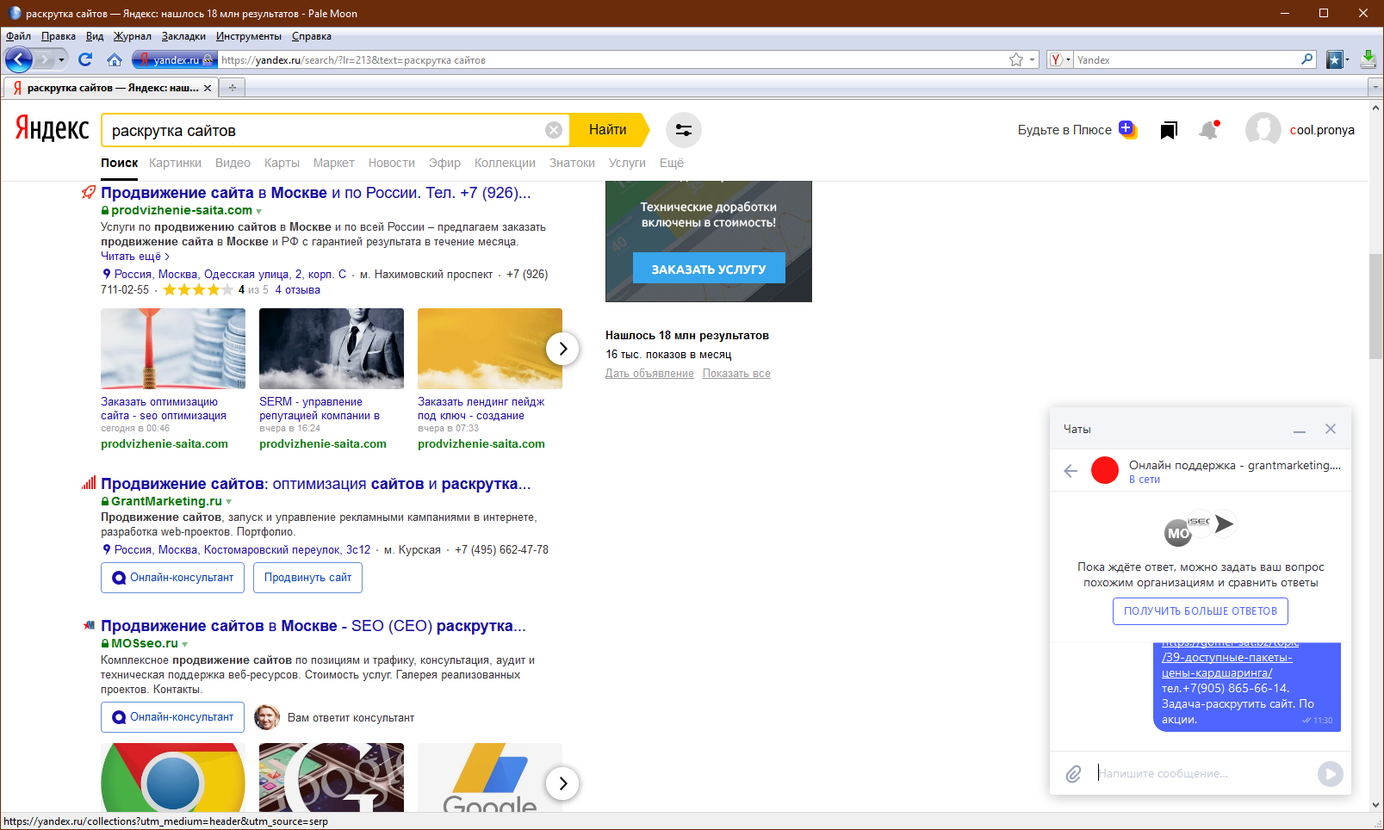The width and height of the screenshot is (1384, 830).
Task: Open a new browser tab
Action: tap(233, 88)
